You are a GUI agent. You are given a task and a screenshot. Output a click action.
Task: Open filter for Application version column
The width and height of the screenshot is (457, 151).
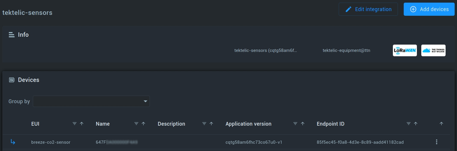(295, 124)
